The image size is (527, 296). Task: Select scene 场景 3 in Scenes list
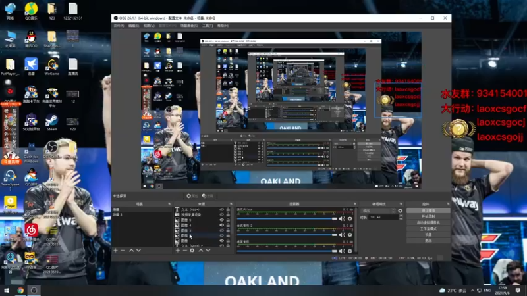coord(142,215)
